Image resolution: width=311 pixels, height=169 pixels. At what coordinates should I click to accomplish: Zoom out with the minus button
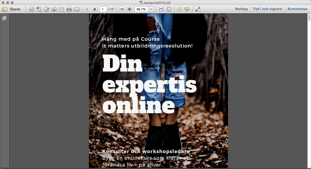pos(122,9)
